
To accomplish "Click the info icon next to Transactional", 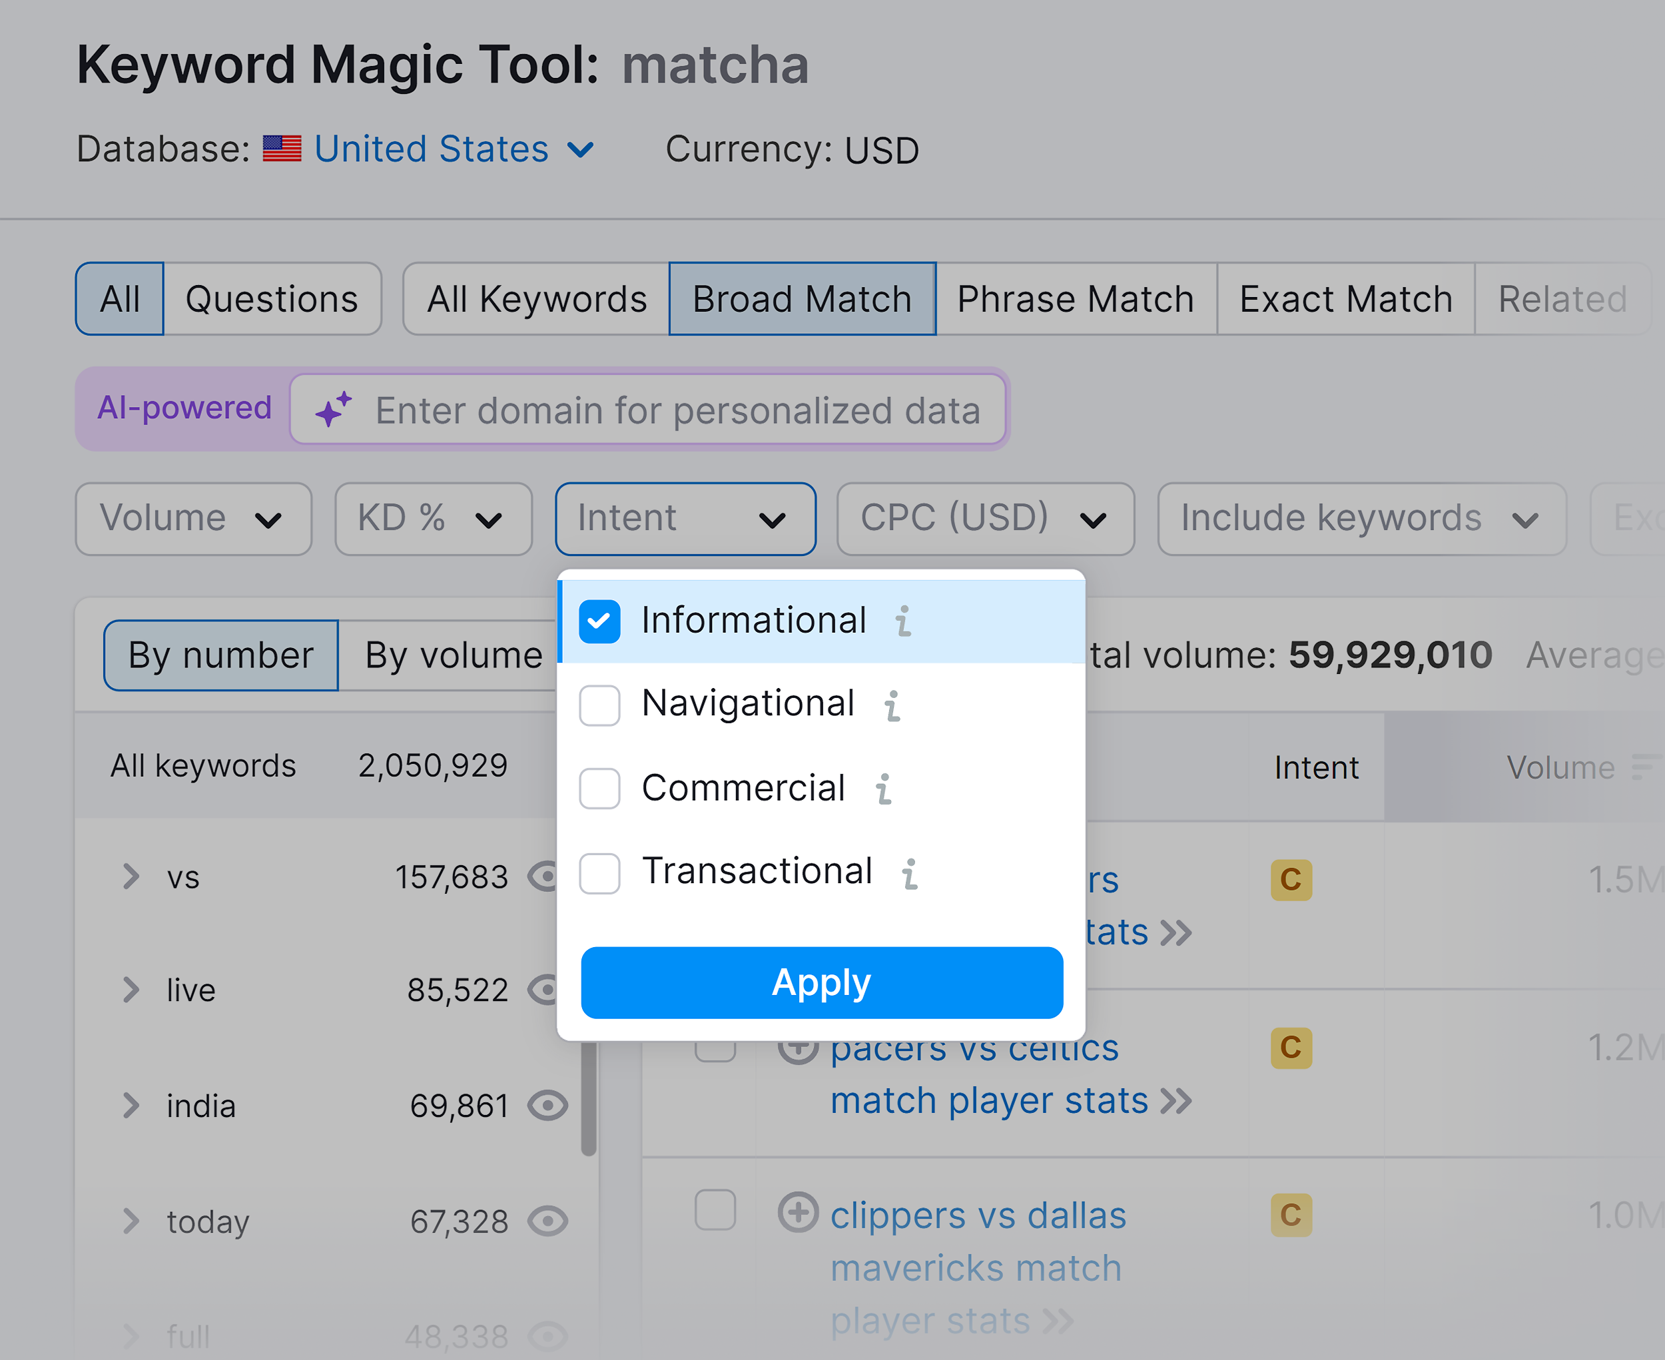I will point(910,872).
